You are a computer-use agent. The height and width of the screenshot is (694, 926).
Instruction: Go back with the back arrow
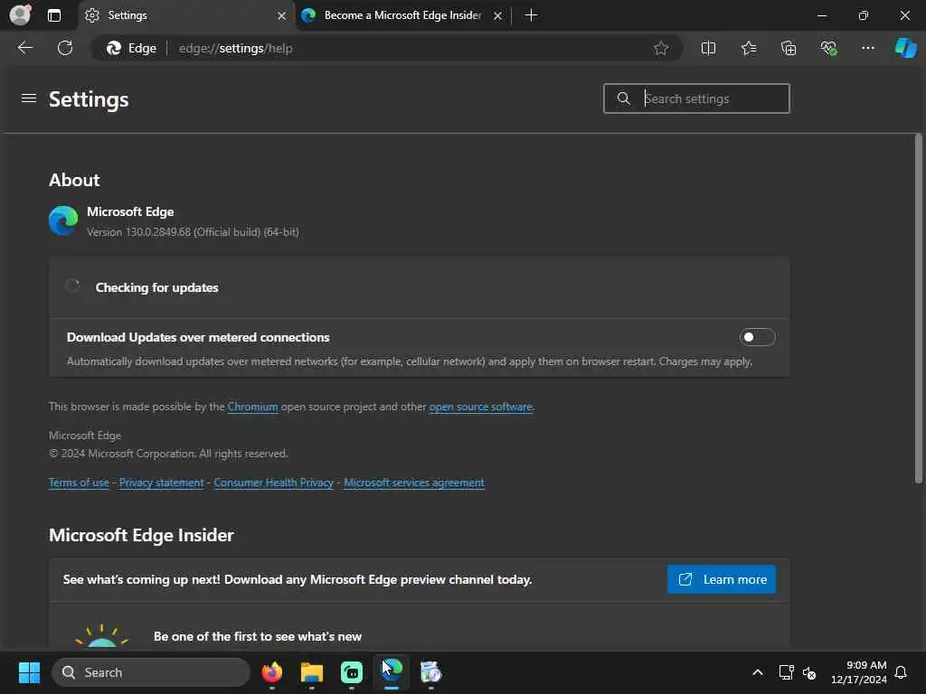pyautogui.click(x=24, y=48)
